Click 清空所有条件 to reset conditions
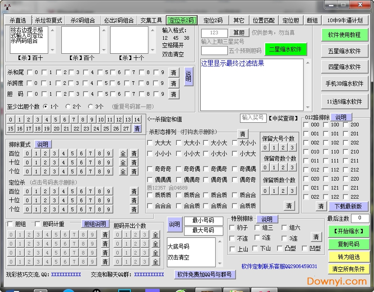The image size is (374, 292). tap(348, 269)
